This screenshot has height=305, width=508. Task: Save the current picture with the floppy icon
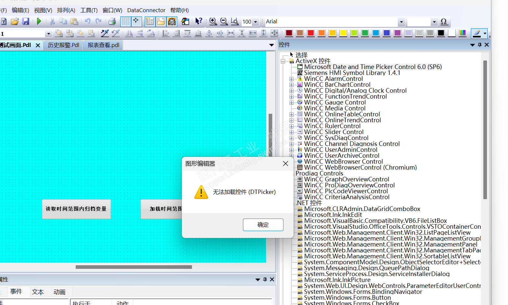pyautogui.click(x=26, y=22)
